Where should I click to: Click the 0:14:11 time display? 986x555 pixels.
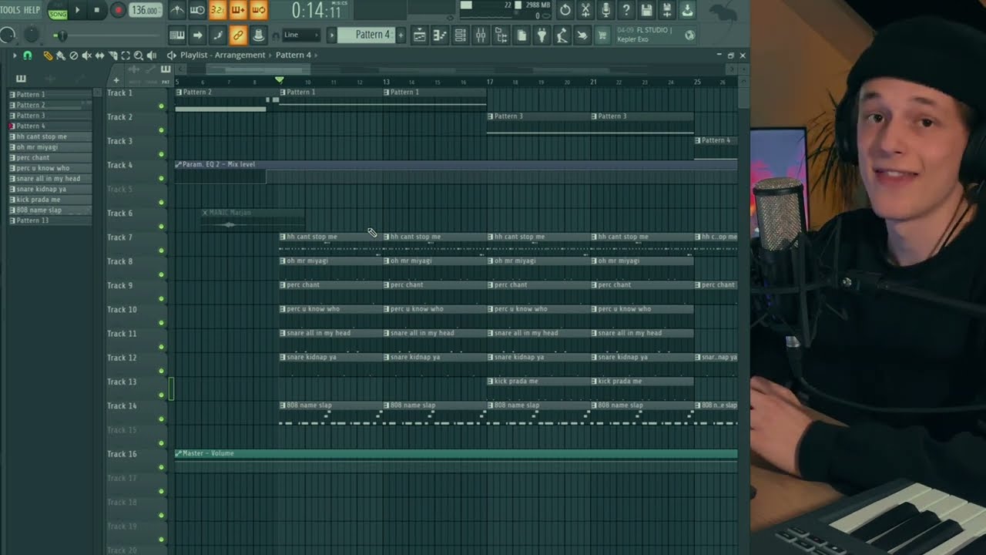(317, 11)
